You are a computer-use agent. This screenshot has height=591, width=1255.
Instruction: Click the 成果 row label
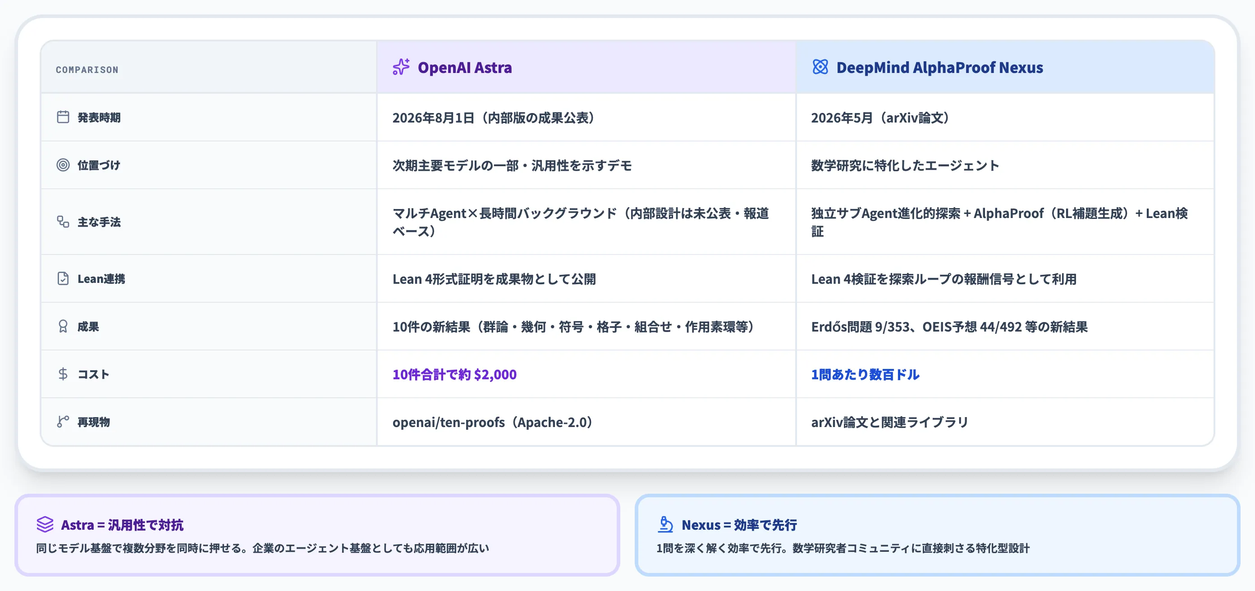(x=88, y=327)
